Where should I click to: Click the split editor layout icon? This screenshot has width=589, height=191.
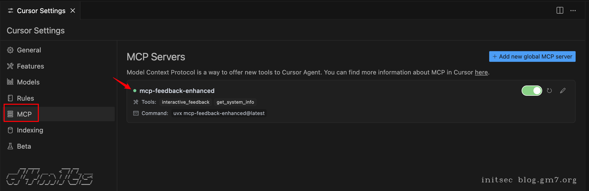pos(560,11)
